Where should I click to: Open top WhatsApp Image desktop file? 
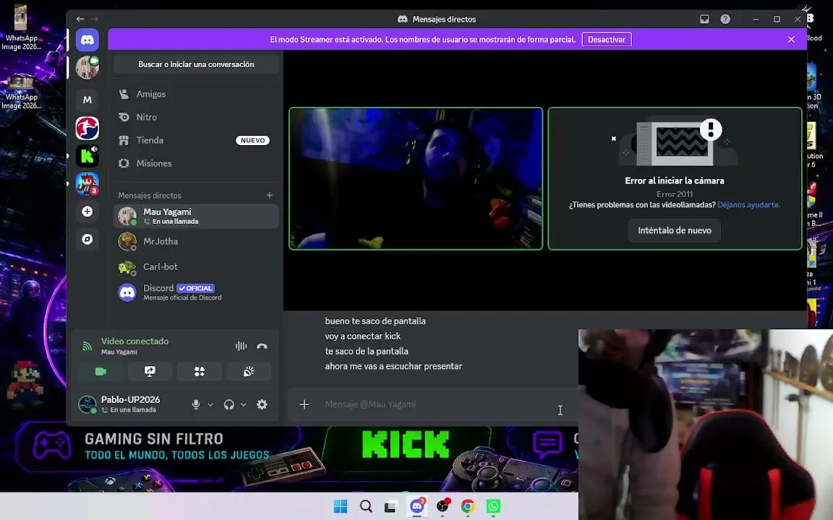[x=21, y=27]
